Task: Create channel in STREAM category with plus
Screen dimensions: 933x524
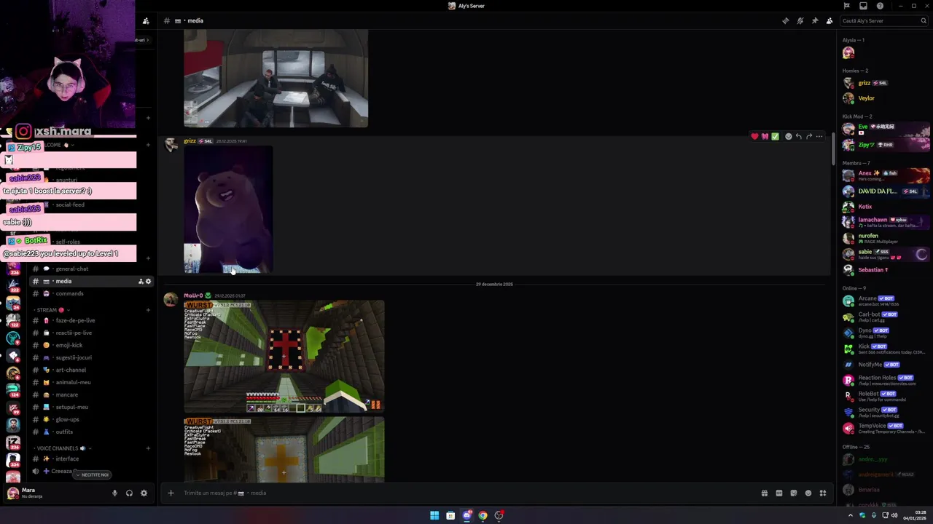Action: click(148, 310)
